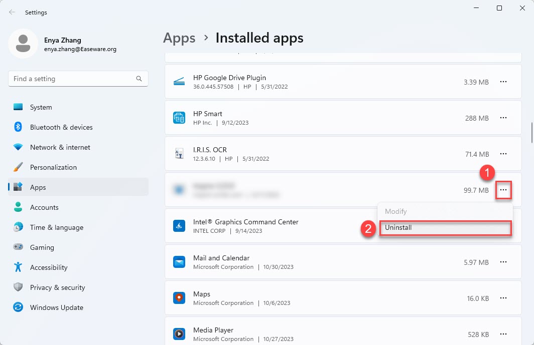
Task: Minimize the Settings window
Action: pyautogui.click(x=476, y=8)
